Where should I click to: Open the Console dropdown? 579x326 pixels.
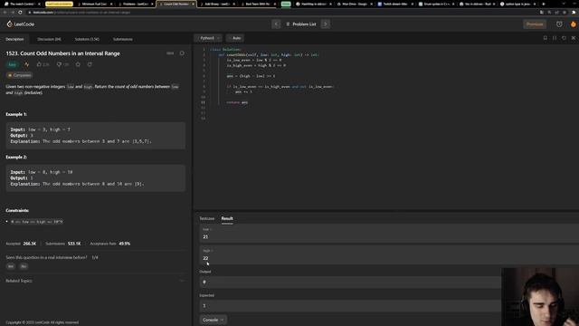pyautogui.click(x=214, y=320)
